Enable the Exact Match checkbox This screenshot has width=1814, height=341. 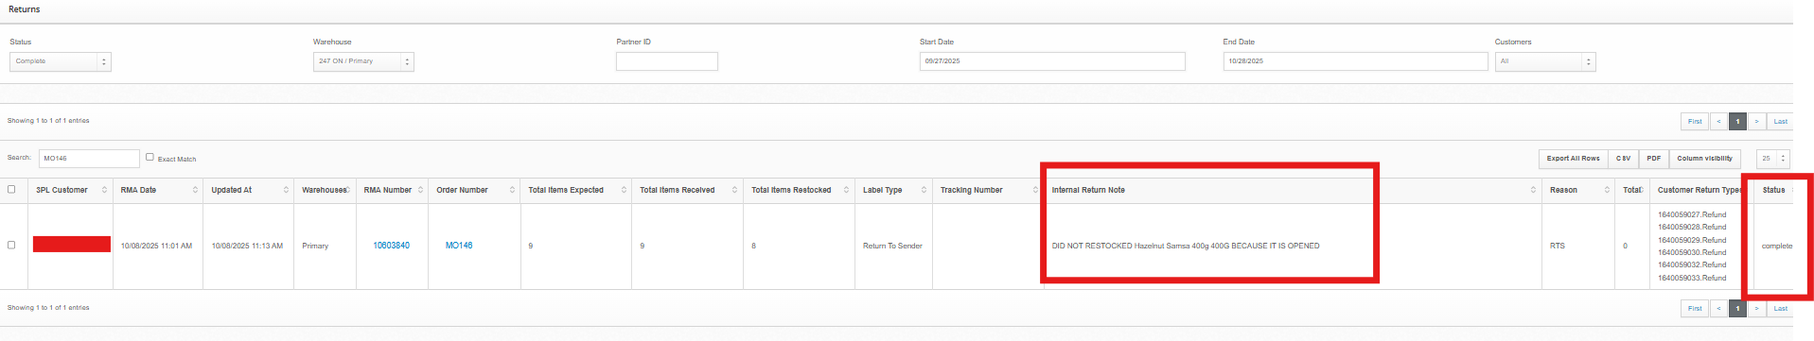tap(150, 157)
